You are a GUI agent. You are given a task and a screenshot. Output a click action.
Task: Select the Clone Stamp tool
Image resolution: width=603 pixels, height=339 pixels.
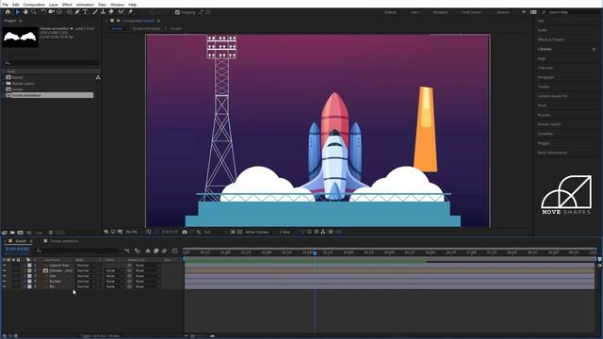tap(103, 12)
